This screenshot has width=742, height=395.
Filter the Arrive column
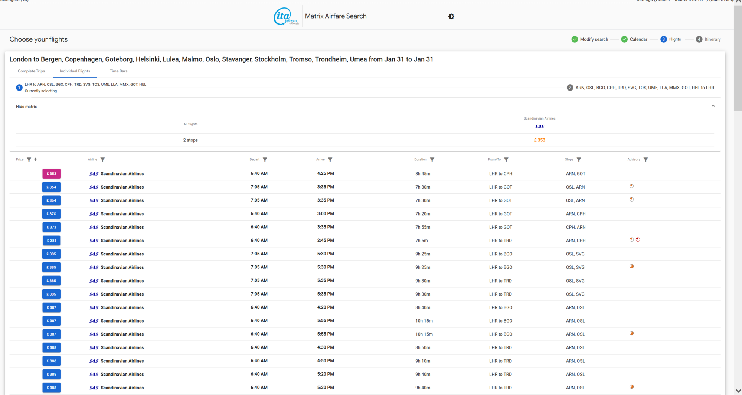coord(330,159)
